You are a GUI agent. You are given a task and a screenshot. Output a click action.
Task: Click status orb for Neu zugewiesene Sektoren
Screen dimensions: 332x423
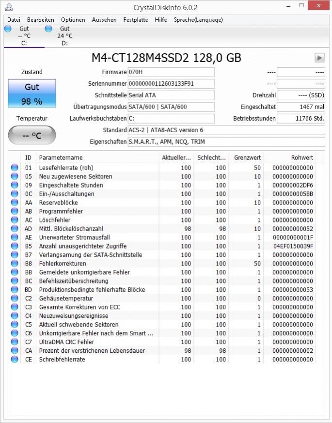pyautogui.click(x=15, y=176)
